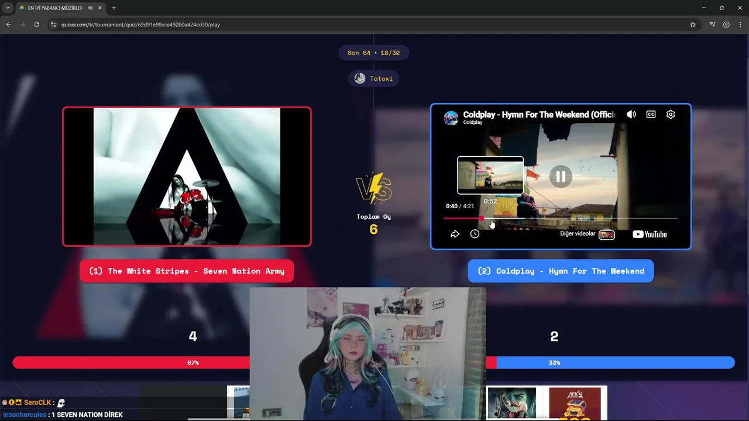Open the browser profile icon
The image size is (749, 421).
coord(726,25)
